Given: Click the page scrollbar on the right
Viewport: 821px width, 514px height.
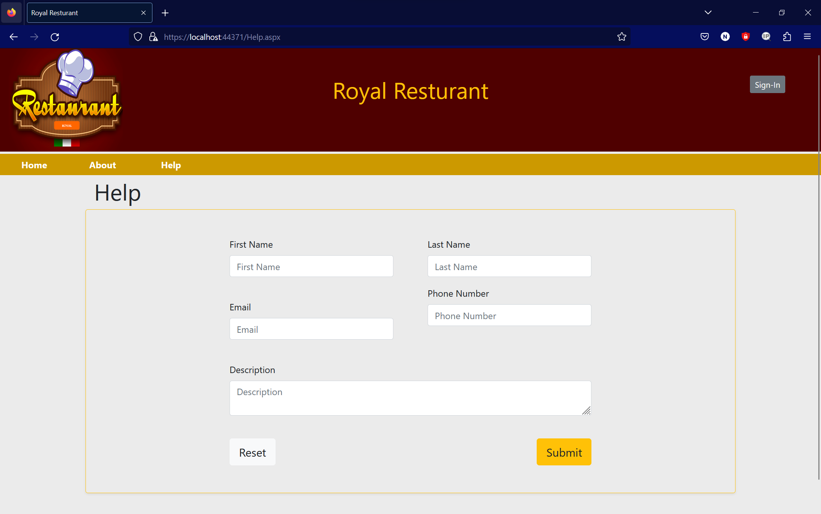Looking at the screenshot, I should 818,266.
